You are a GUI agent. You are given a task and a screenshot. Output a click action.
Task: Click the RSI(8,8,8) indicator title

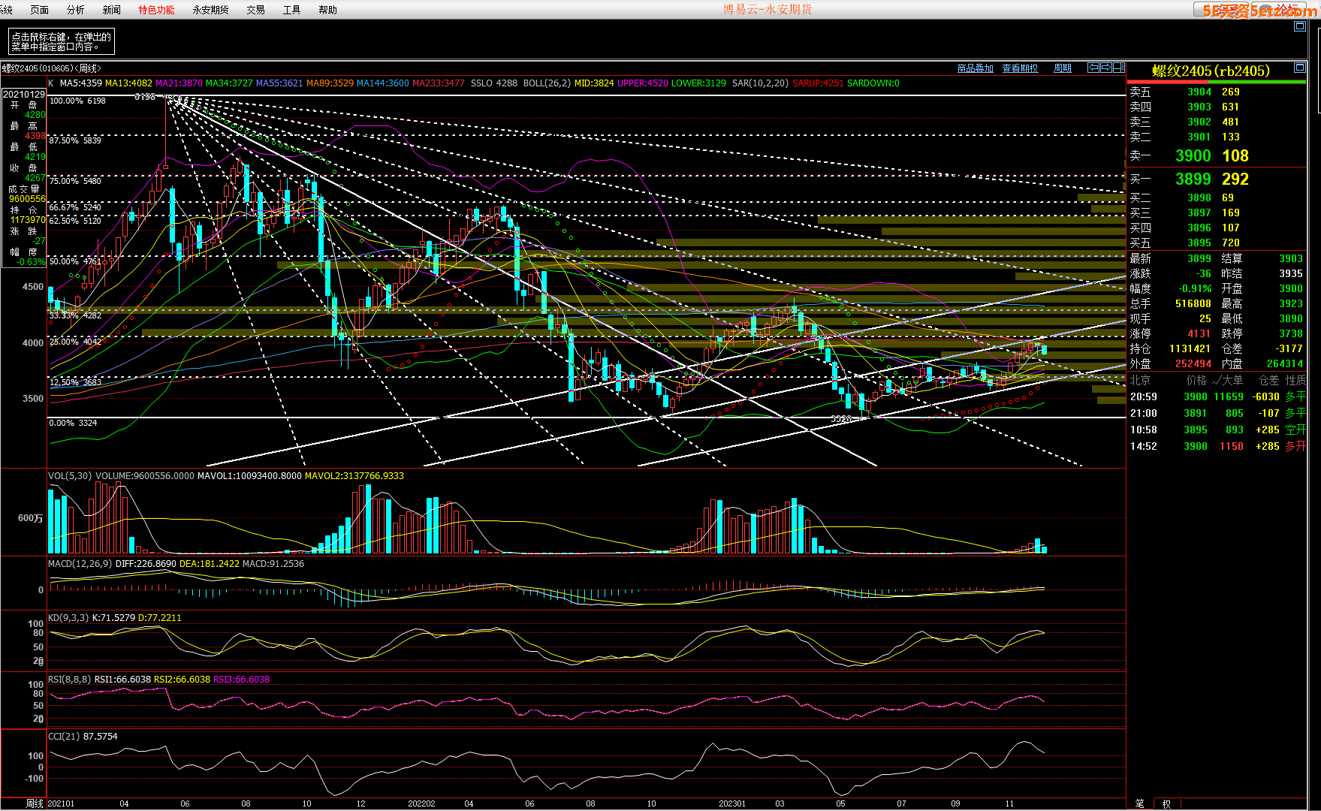pos(69,679)
